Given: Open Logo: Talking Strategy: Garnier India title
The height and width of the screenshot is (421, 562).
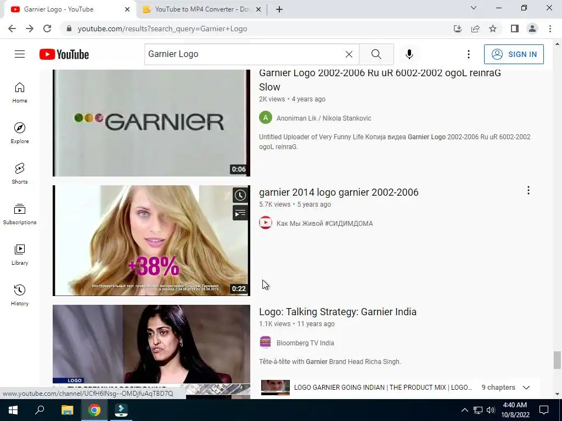Looking at the screenshot, I should click(x=338, y=312).
